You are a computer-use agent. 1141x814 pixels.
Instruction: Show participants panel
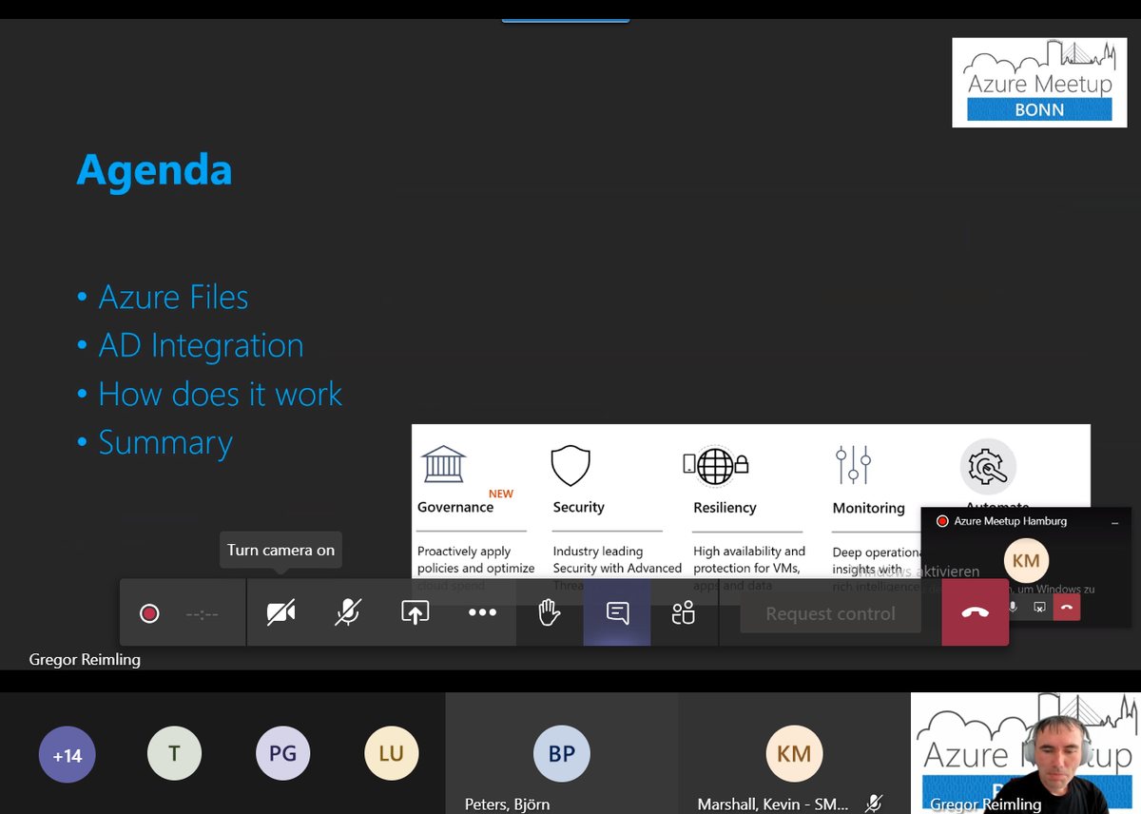coord(684,613)
